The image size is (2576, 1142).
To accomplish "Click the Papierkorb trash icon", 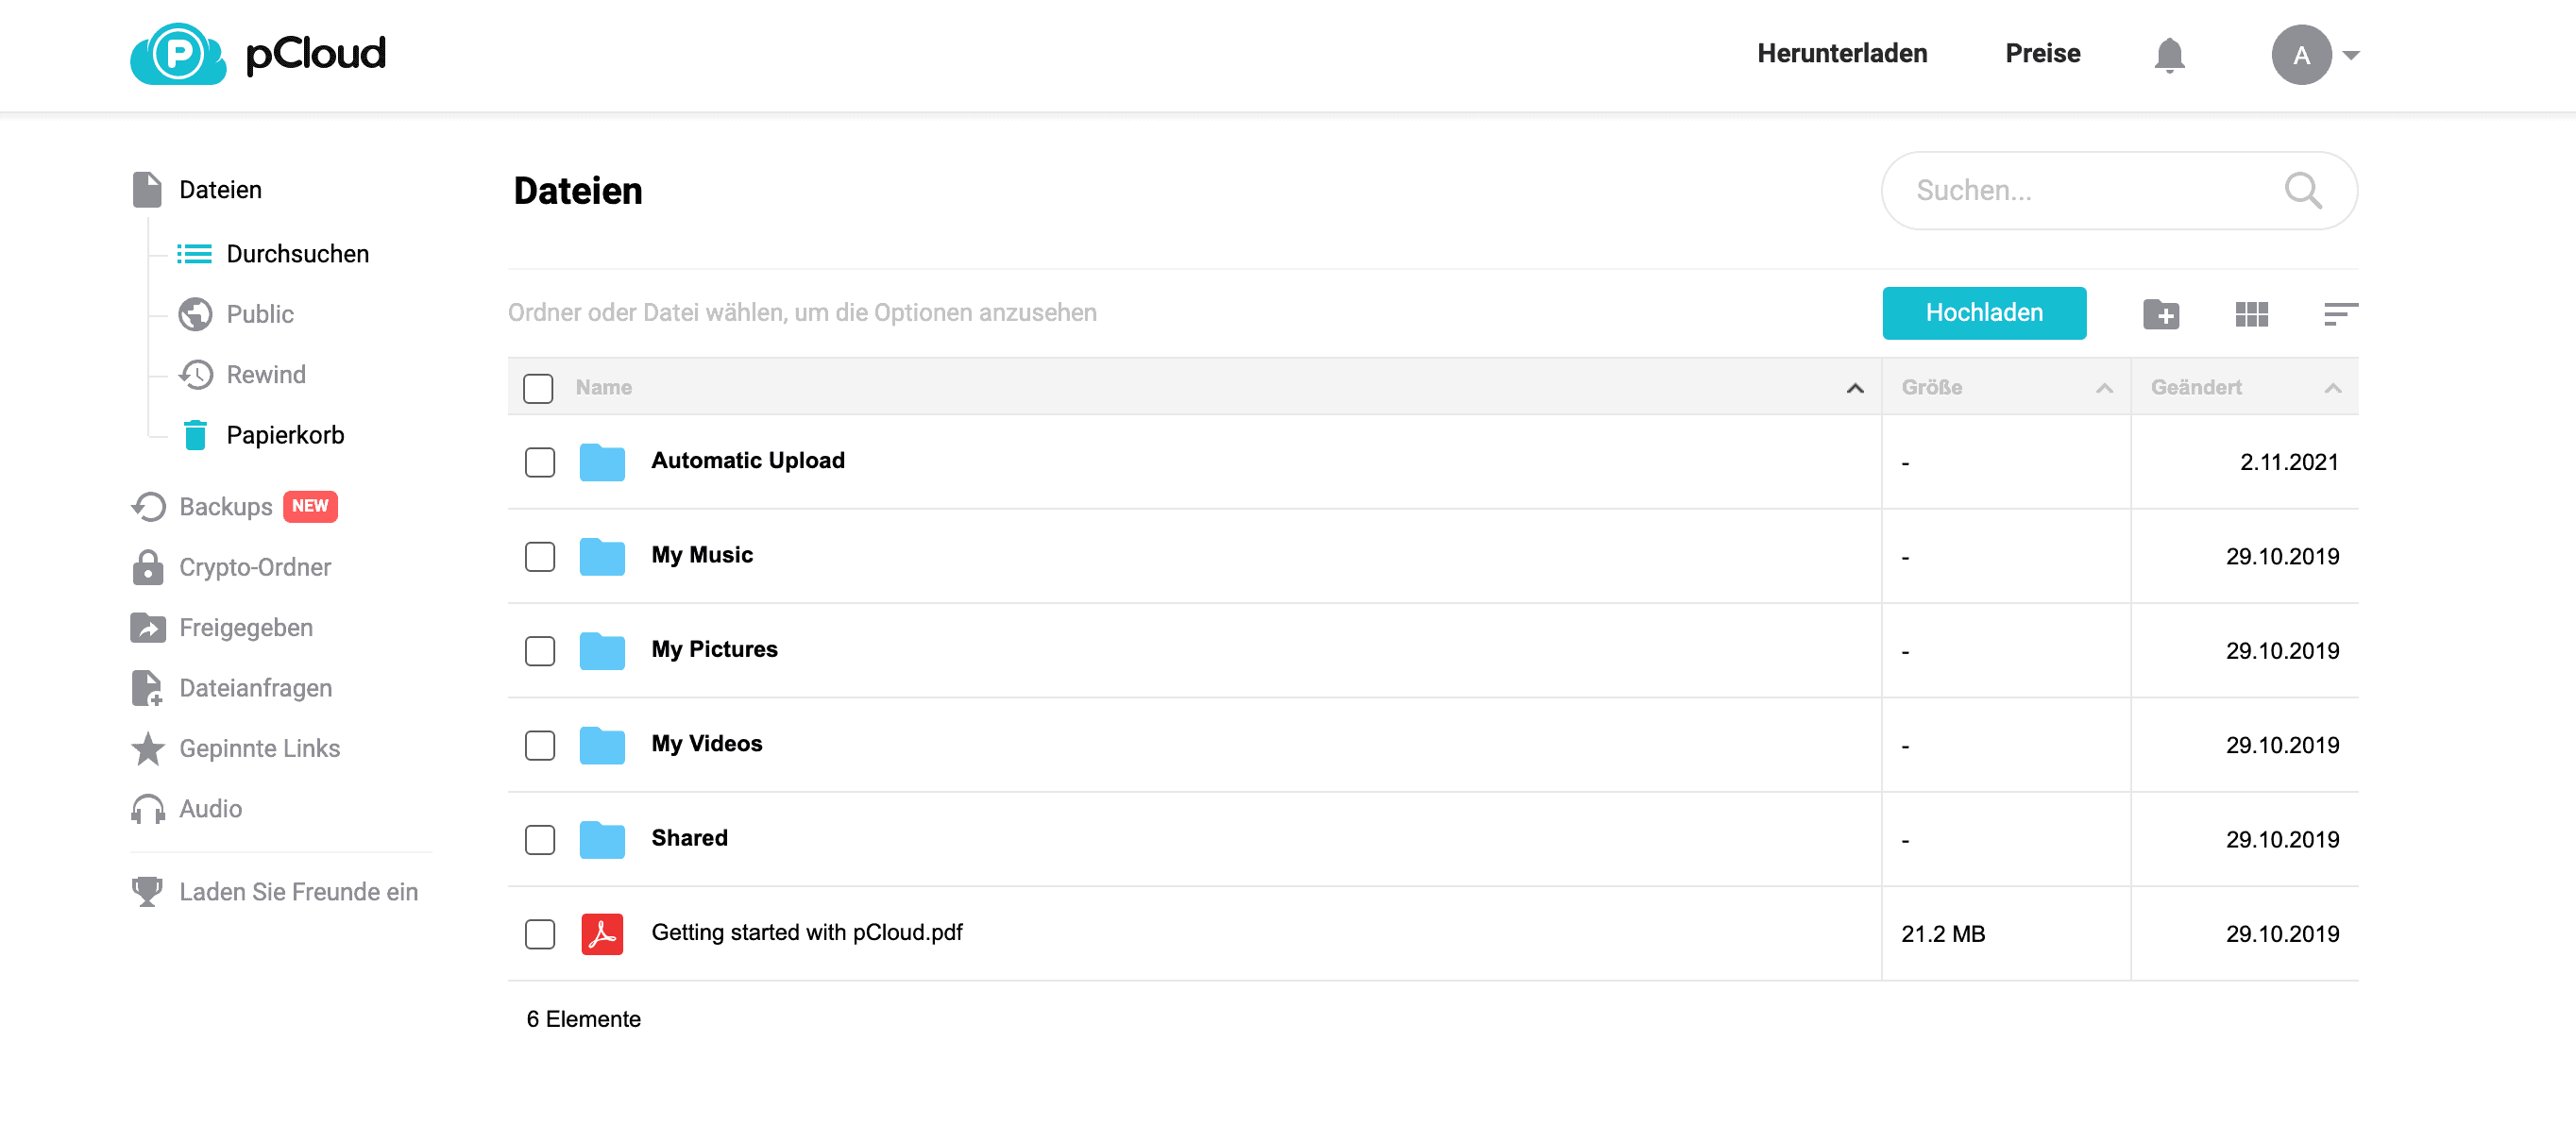I will pos(195,434).
